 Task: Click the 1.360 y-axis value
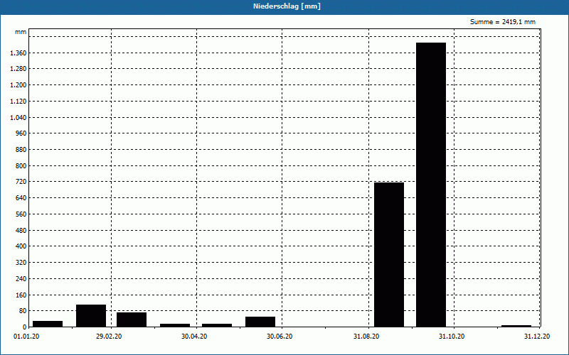(x=19, y=53)
